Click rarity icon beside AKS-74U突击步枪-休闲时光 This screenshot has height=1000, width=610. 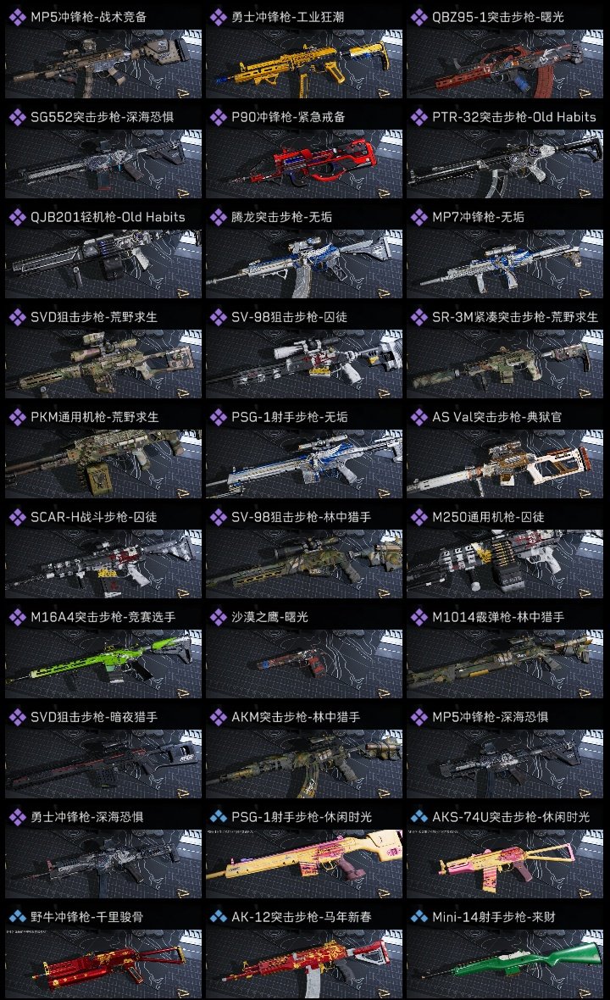419,817
